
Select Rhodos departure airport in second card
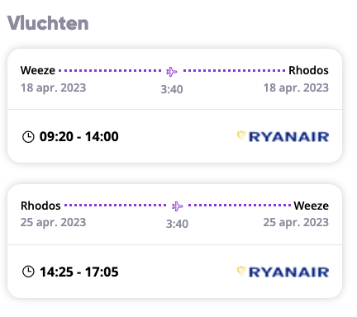point(40,206)
